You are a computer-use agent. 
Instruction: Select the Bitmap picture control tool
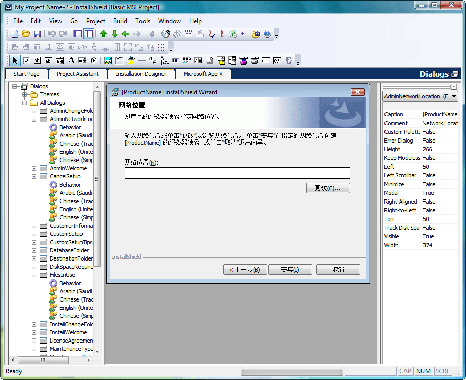click(x=108, y=61)
